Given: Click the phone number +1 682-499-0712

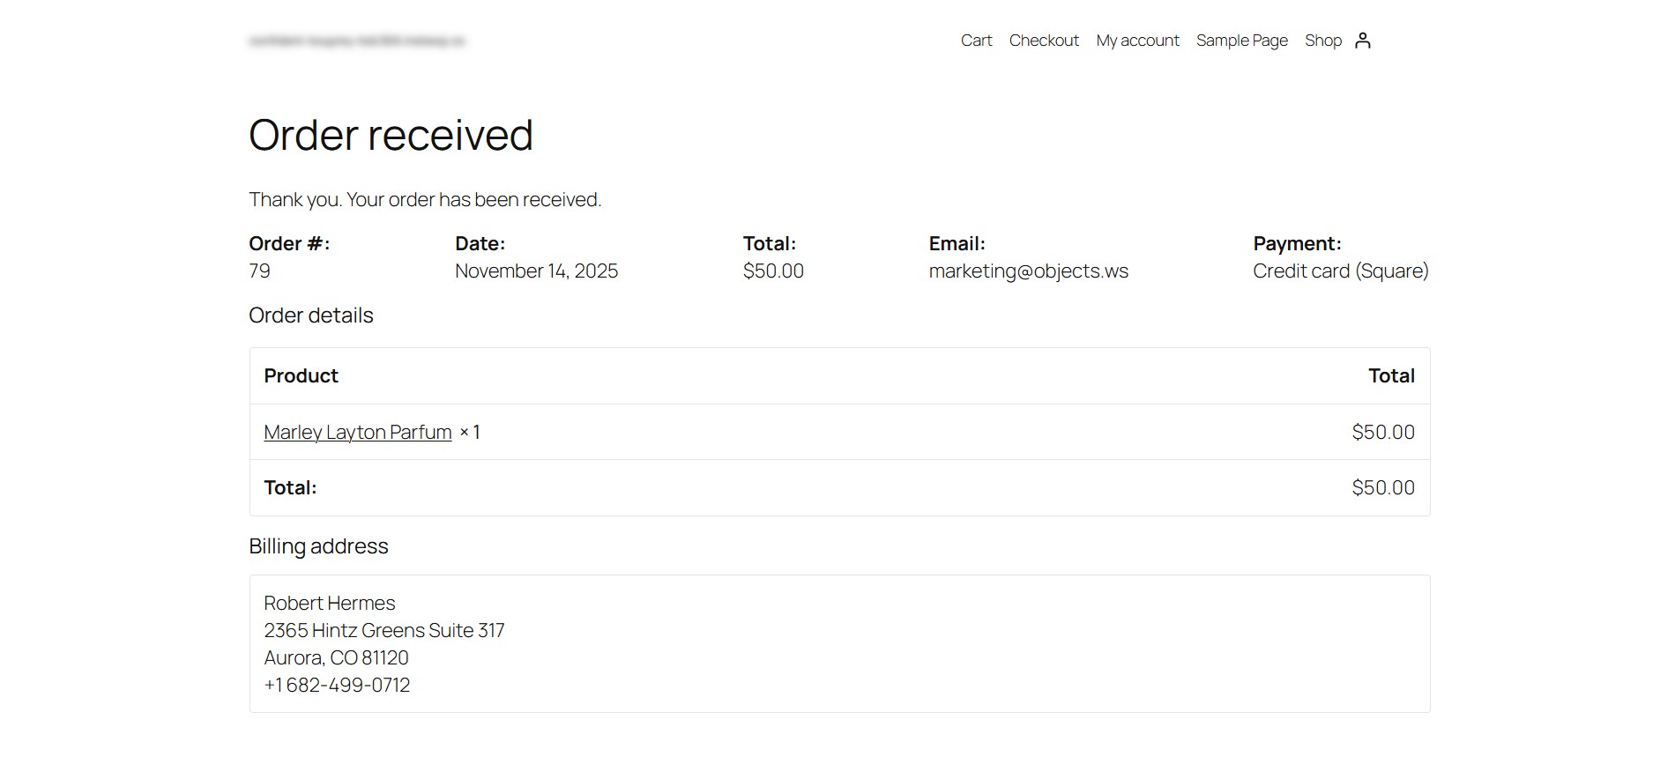Looking at the screenshot, I should 337,686.
